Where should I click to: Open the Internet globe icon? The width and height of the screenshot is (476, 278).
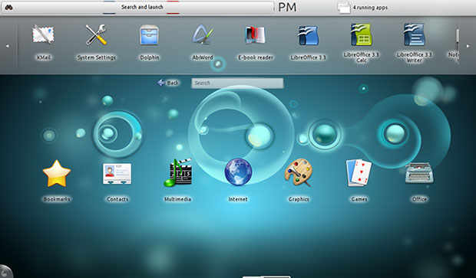pyautogui.click(x=238, y=172)
